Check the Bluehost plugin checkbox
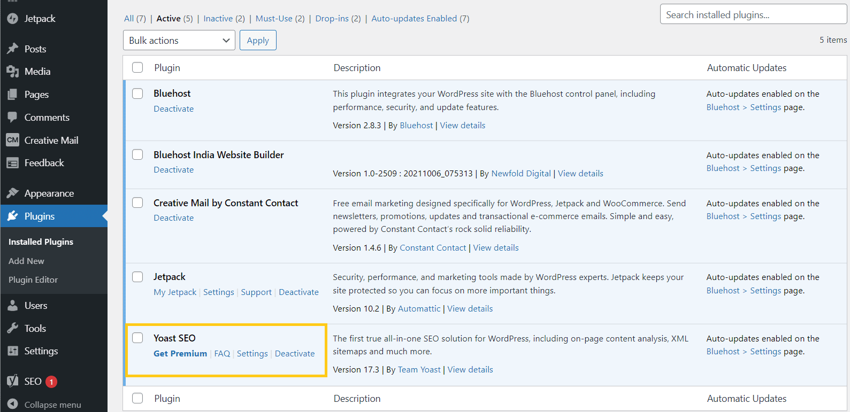This screenshot has height=412, width=850. [x=137, y=94]
